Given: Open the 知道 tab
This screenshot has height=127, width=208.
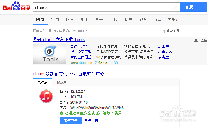Looking at the screenshot, I should (84, 20).
